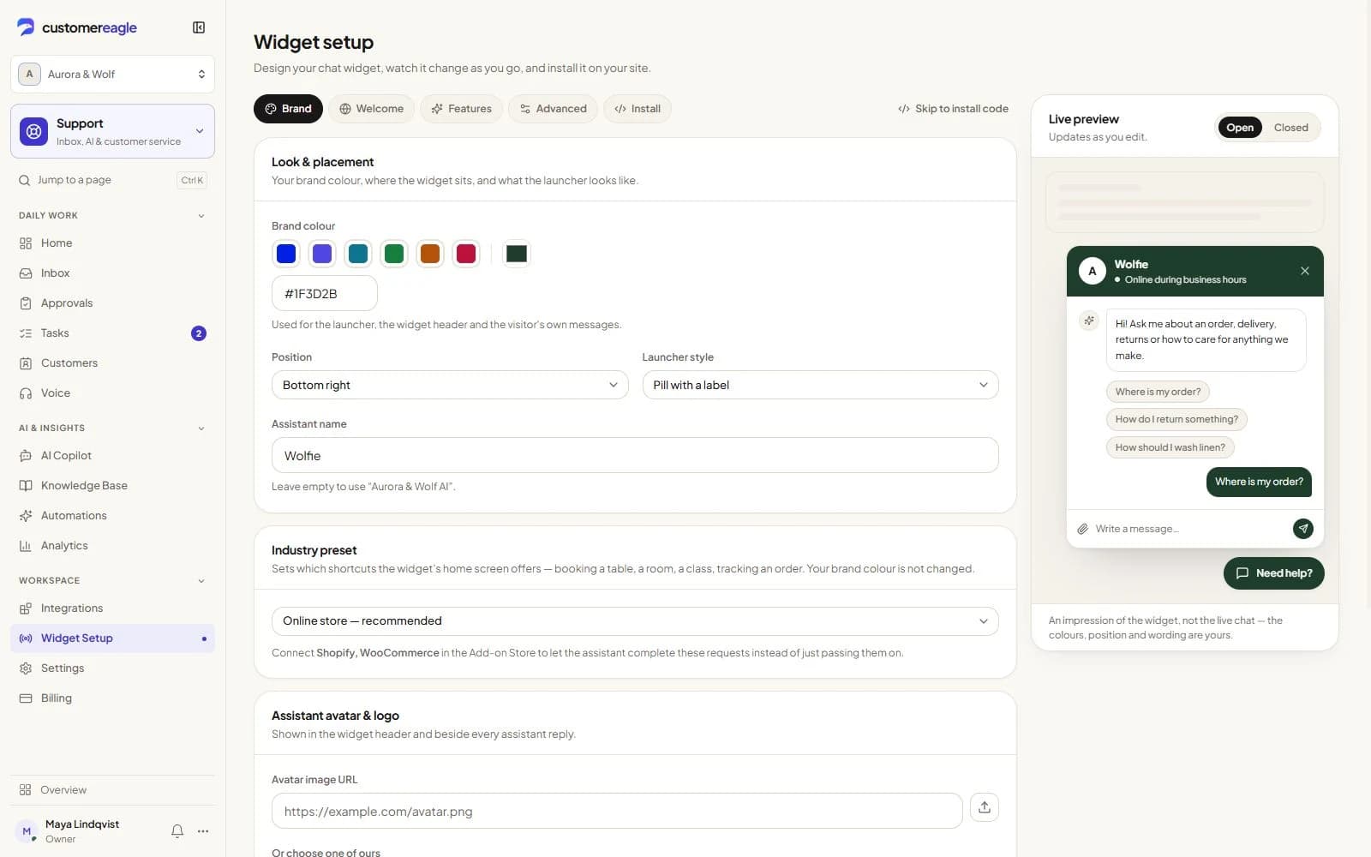Screen dimensions: 1371x857
Task: Collapse the Daily Work section
Action: pyautogui.click(x=112, y=216)
